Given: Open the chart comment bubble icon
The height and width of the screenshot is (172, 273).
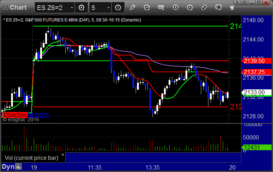Looking at the screenshot, I should pos(218,8).
